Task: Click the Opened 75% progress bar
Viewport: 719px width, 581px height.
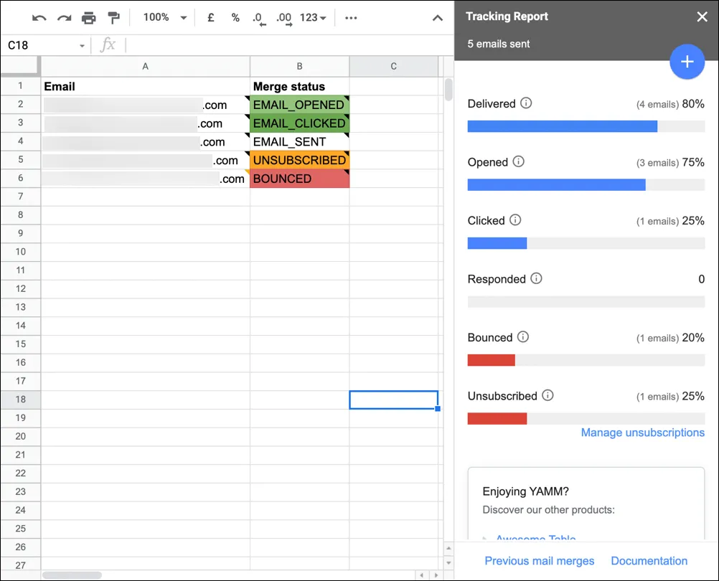Action: pos(586,184)
